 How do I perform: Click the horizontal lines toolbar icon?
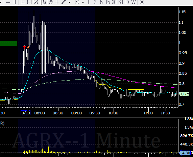pos(8,2)
